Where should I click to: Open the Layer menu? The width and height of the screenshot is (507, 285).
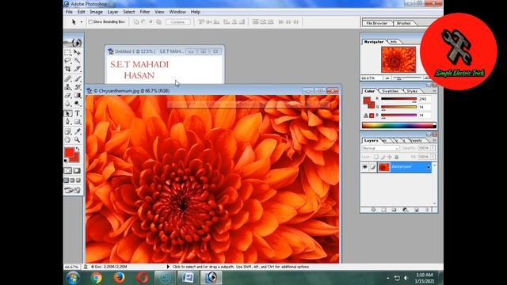112,12
